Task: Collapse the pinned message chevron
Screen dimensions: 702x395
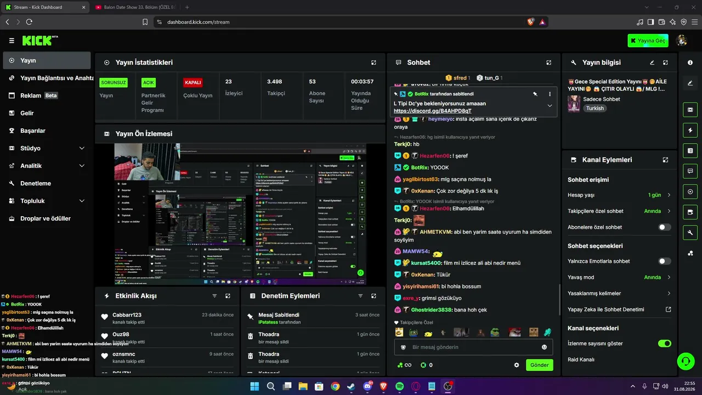Action: click(550, 106)
